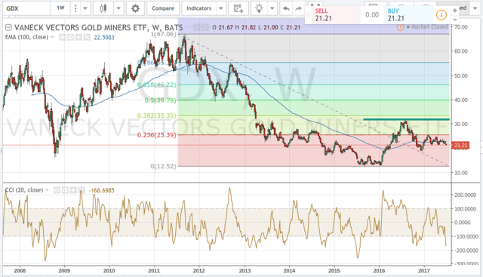This screenshot has width=483, height=277.
Task: Remove the EMA (100, close) indicator
Action: click(x=88, y=37)
